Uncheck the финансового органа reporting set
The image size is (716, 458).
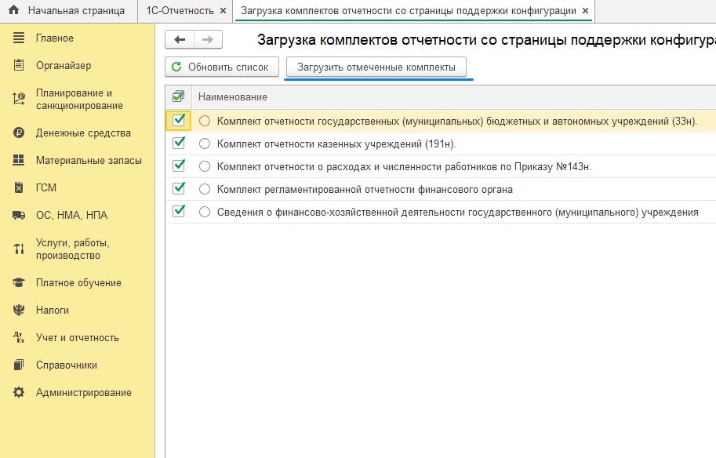(x=179, y=189)
